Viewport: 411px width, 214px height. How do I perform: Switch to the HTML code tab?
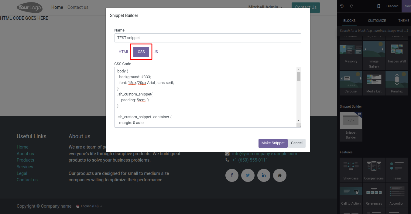pos(124,52)
